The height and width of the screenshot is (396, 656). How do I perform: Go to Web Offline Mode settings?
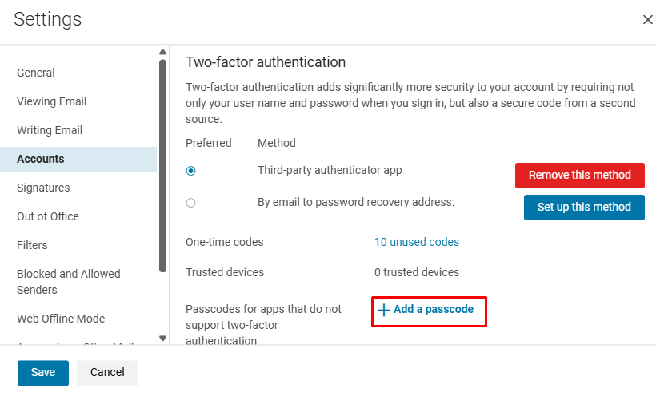pyautogui.click(x=61, y=319)
